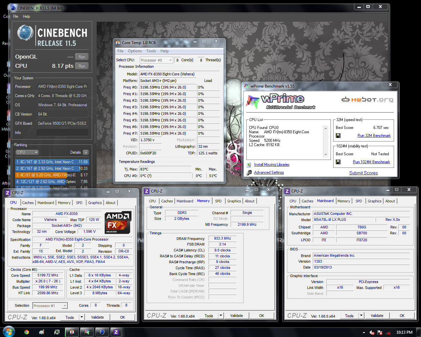Open Tools menu in Core Temp
This screenshot has width=421, height=337.
tap(151, 51)
